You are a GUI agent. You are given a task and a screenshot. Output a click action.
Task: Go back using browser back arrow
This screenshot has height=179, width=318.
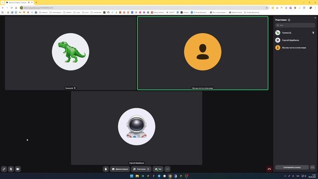click(x=2, y=8)
